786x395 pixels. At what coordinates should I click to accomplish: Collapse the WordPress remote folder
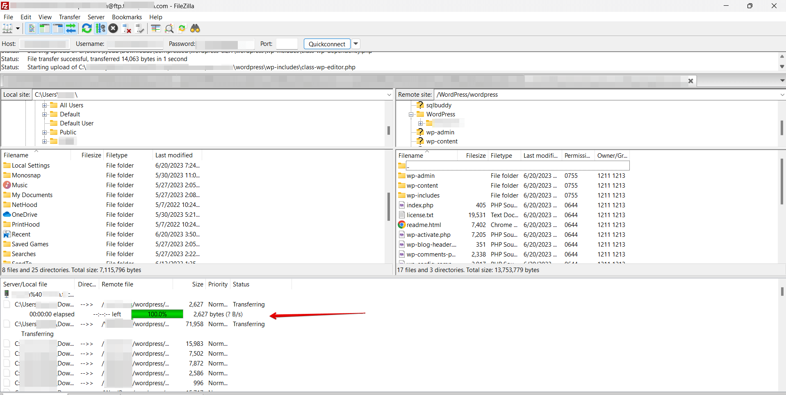(411, 114)
